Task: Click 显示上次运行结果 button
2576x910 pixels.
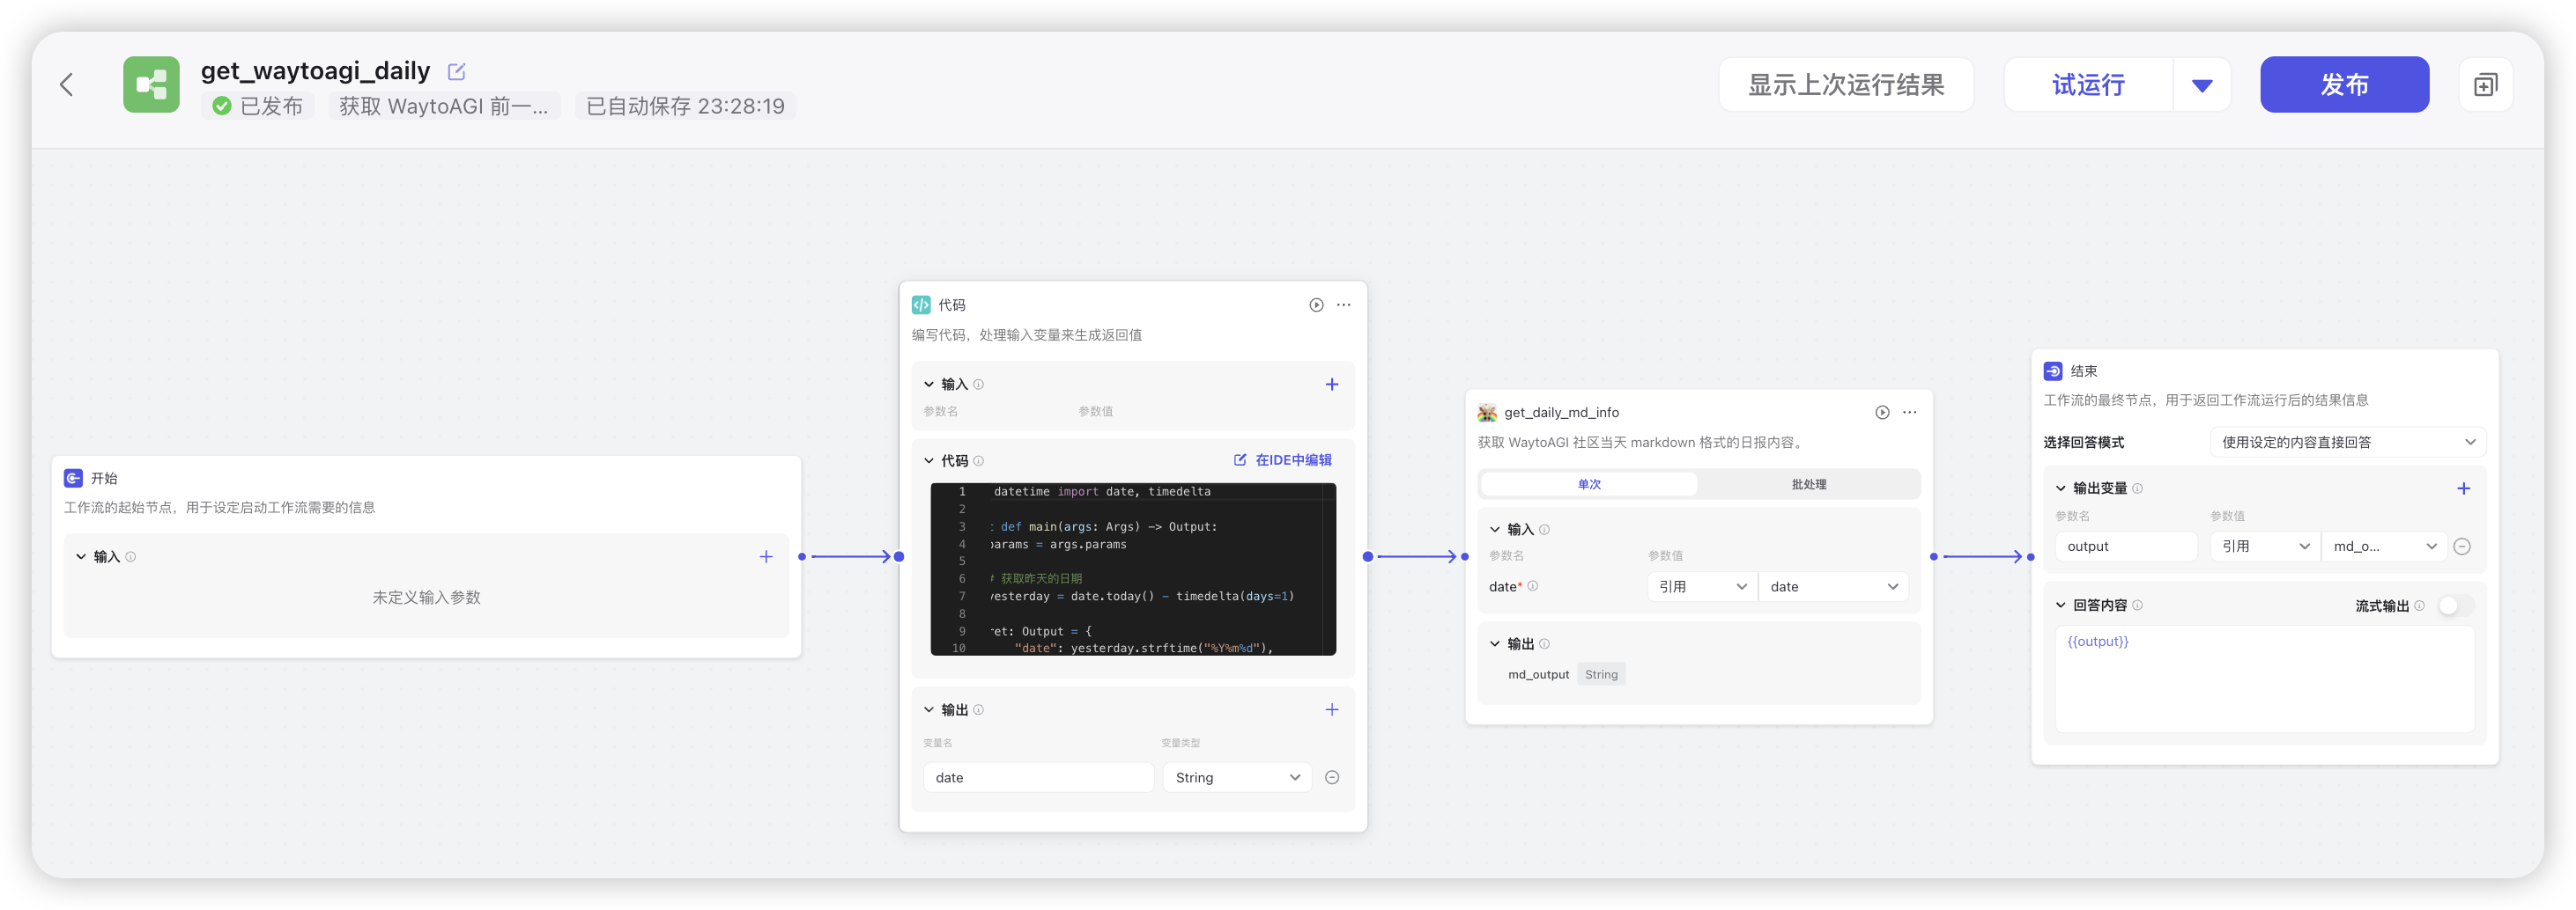Action: (1846, 84)
